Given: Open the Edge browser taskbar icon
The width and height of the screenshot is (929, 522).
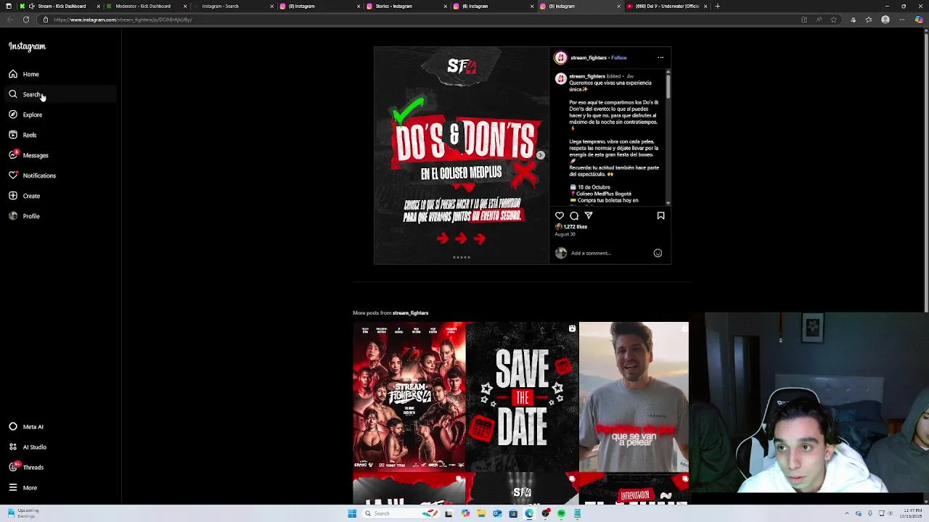Looking at the screenshot, I should [x=529, y=513].
